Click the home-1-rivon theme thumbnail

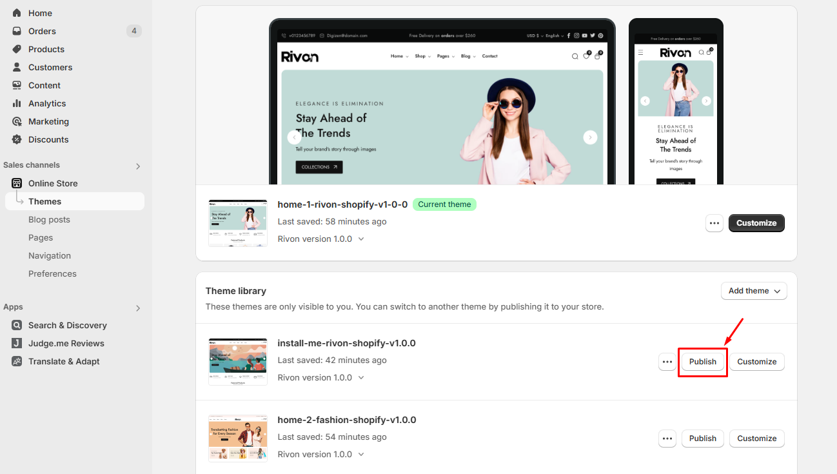click(238, 222)
